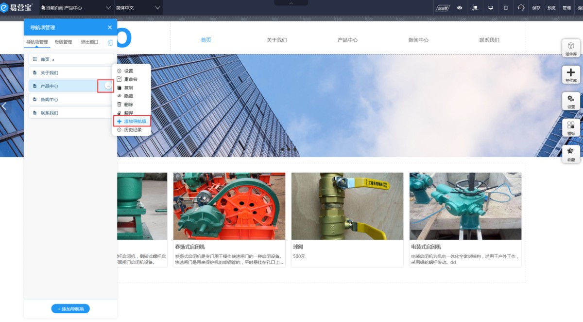Click 预览 in the top bar
The height and width of the screenshot is (322, 583).
551,8
